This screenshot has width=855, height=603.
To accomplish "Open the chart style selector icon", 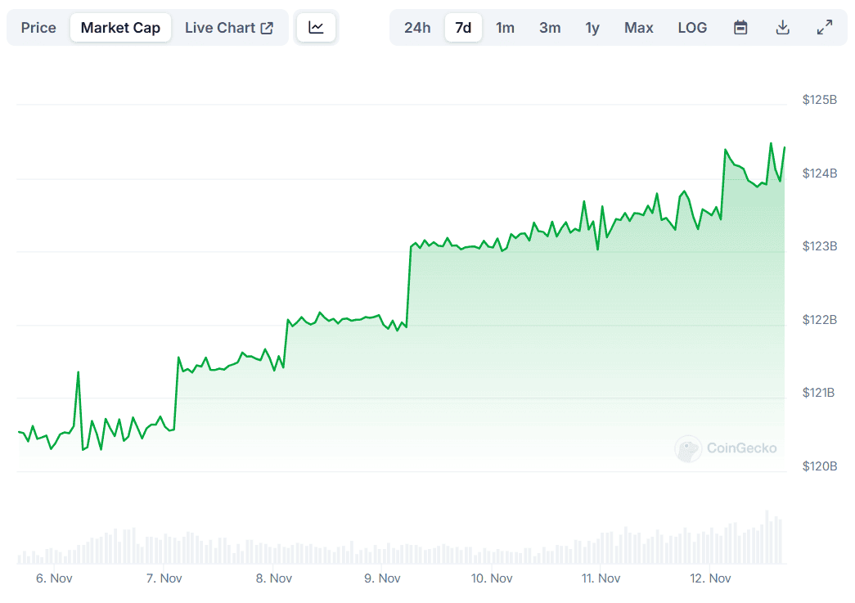I will point(316,26).
